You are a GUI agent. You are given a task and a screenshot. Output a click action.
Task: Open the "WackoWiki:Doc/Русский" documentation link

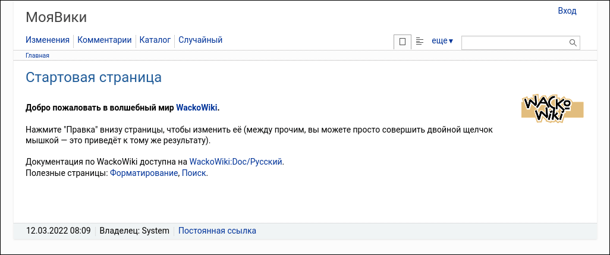pyautogui.click(x=235, y=161)
